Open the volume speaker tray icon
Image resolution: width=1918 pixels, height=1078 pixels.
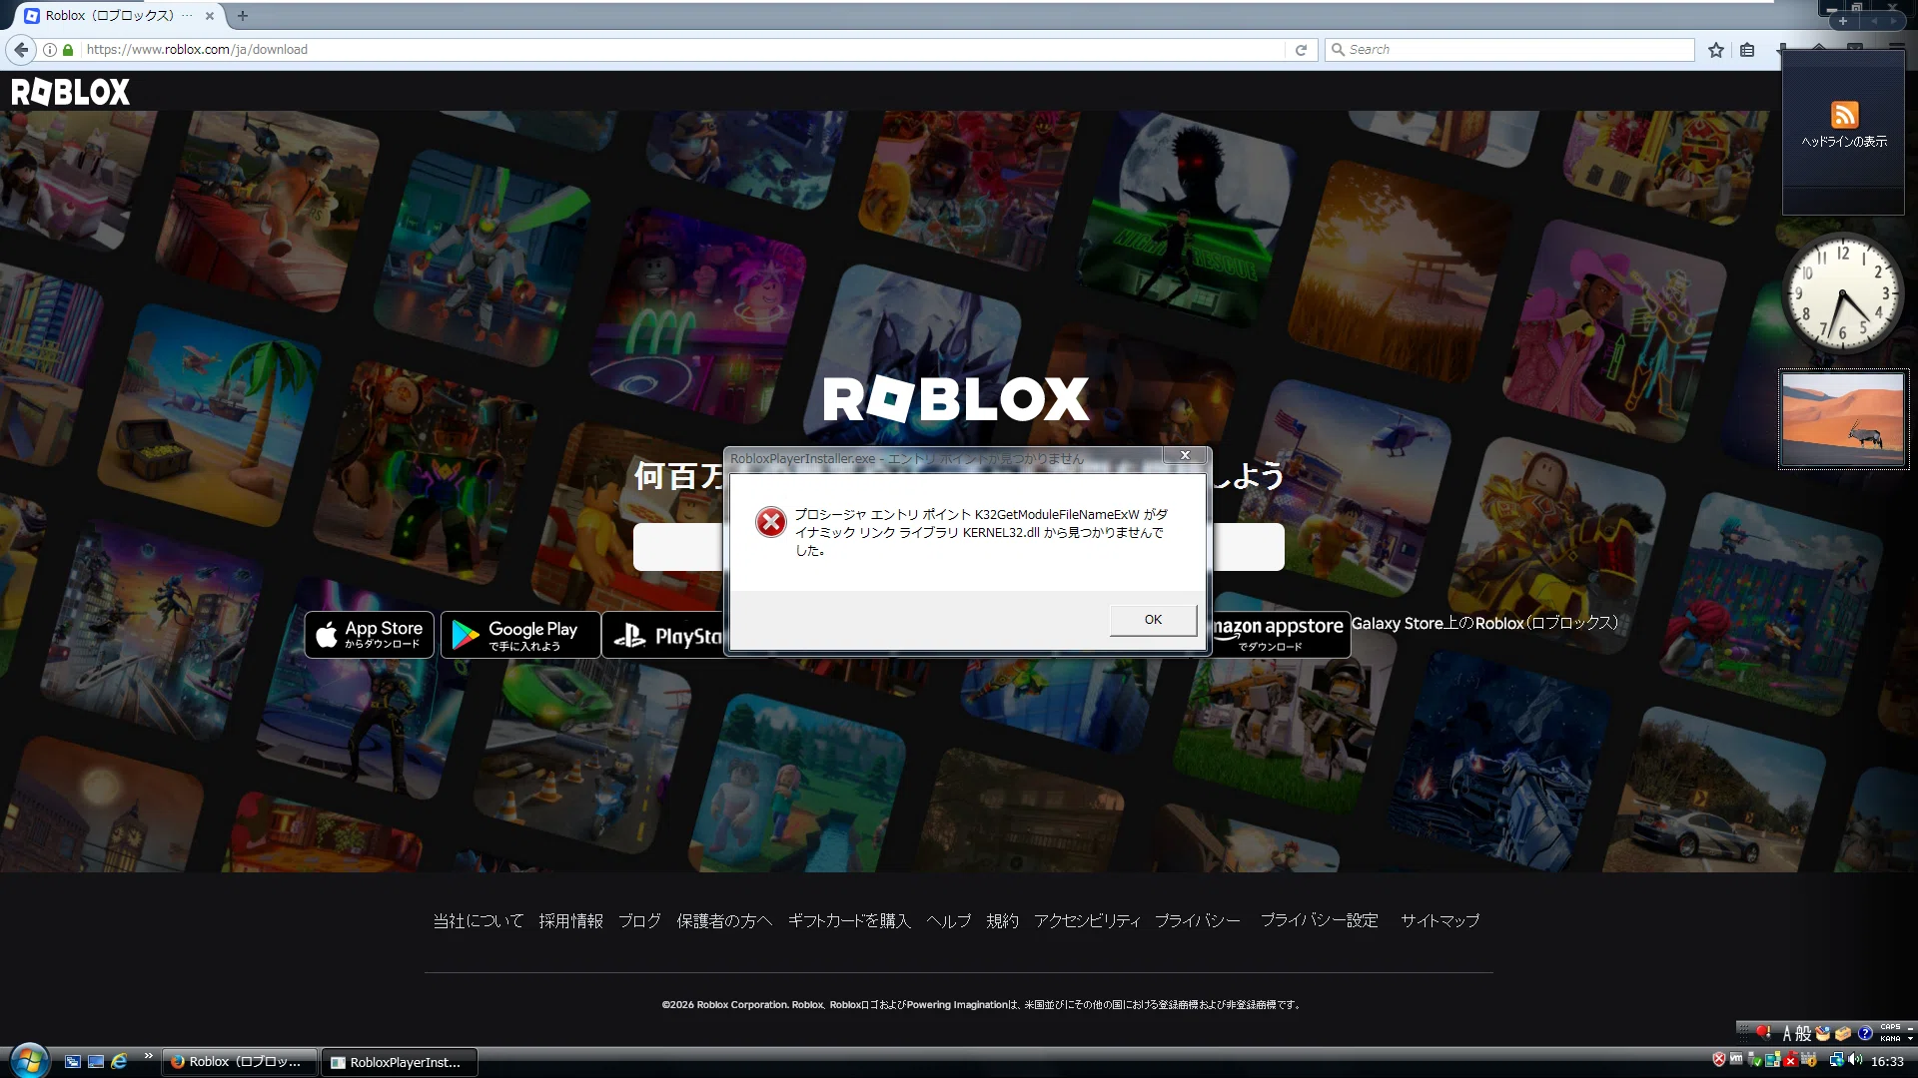pos(1855,1059)
